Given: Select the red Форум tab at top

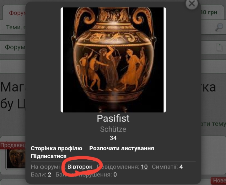Looking at the screenshot, I should 17,13.
